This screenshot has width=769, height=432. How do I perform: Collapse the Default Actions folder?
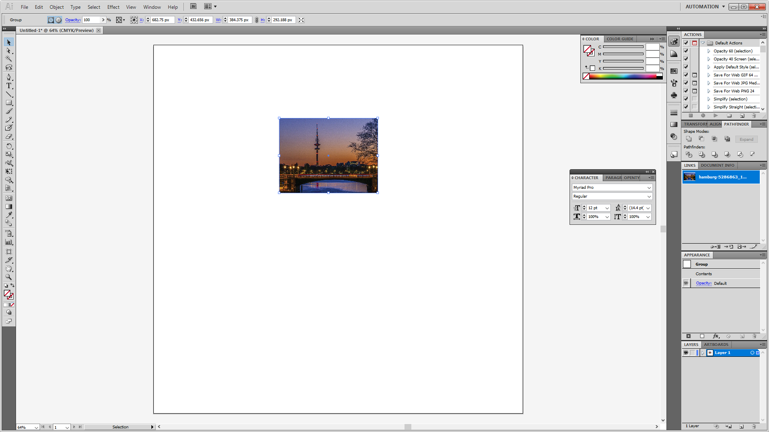click(703, 43)
